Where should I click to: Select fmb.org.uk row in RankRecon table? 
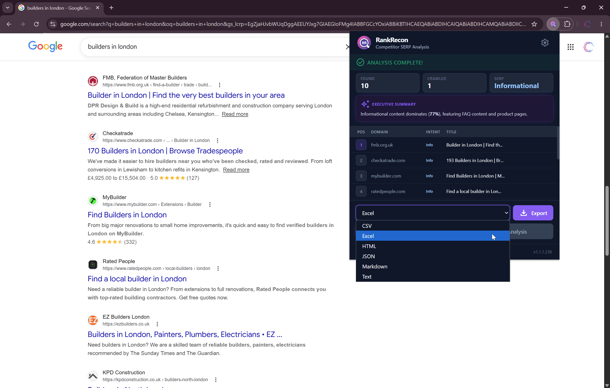(x=453, y=145)
